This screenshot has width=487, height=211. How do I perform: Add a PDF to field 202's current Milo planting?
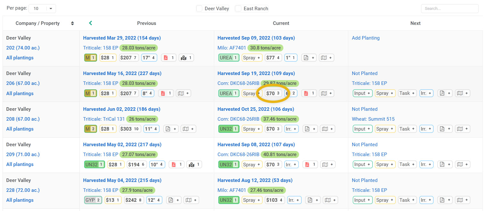click(309, 58)
